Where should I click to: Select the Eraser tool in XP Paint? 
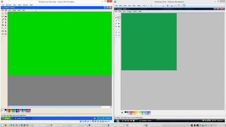[2, 17]
